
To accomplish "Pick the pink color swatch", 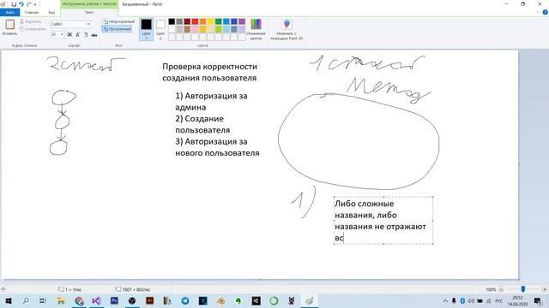I will [195, 29].
